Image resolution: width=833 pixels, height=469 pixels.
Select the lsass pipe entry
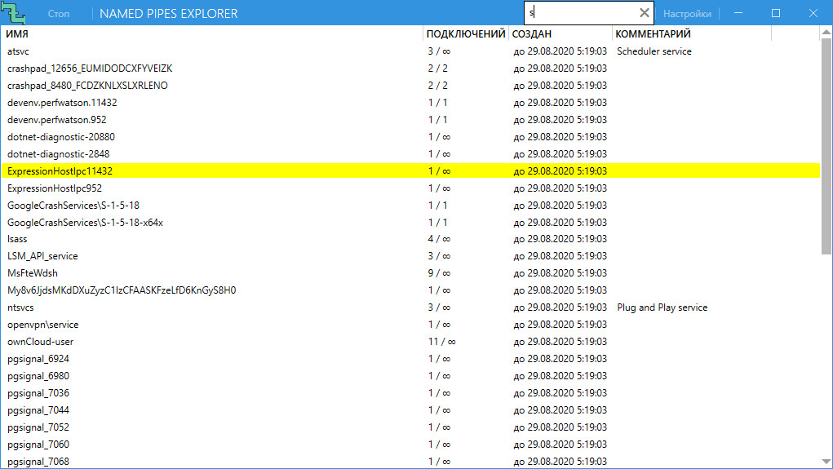click(x=410, y=238)
